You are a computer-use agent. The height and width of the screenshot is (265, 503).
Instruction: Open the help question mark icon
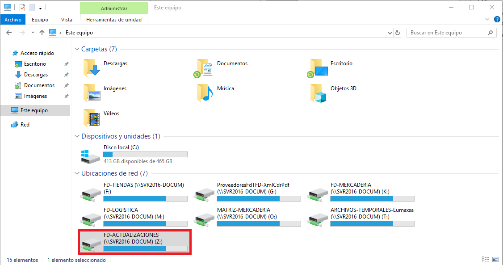pyautogui.click(x=497, y=19)
